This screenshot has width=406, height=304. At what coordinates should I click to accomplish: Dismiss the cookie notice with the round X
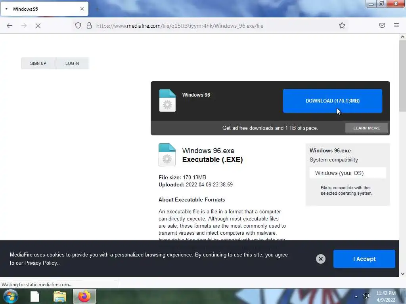click(320, 259)
